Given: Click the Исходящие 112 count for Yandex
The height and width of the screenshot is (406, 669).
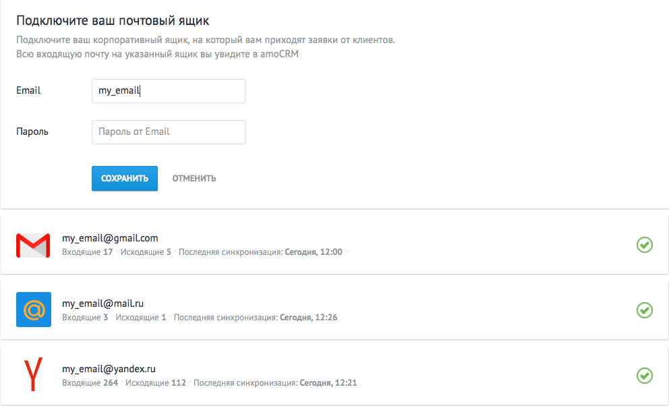Looking at the screenshot, I should 156,383.
